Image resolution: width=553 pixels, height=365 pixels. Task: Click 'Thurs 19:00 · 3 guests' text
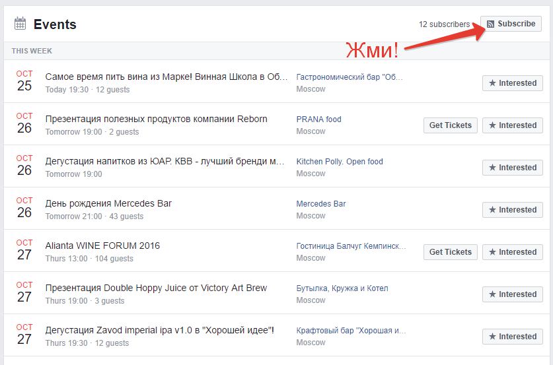tap(85, 301)
